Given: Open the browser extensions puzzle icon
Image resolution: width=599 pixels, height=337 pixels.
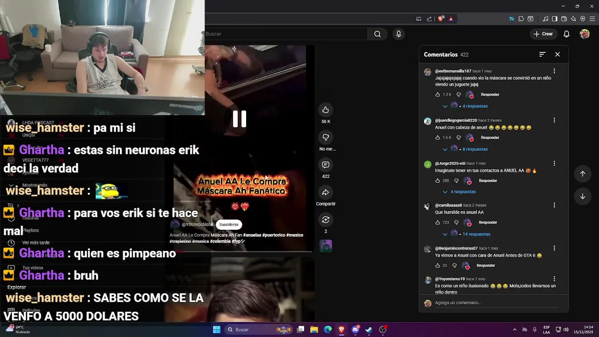Looking at the screenshot, I should 521,19.
